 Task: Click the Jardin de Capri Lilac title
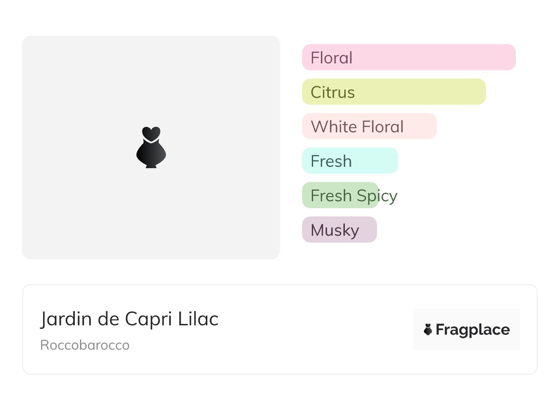click(x=129, y=319)
